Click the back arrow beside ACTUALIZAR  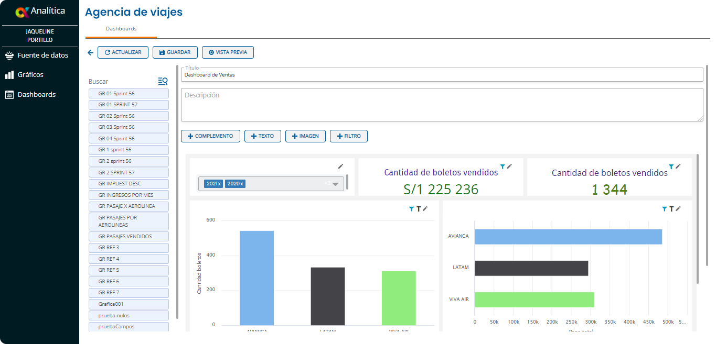coord(90,52)
